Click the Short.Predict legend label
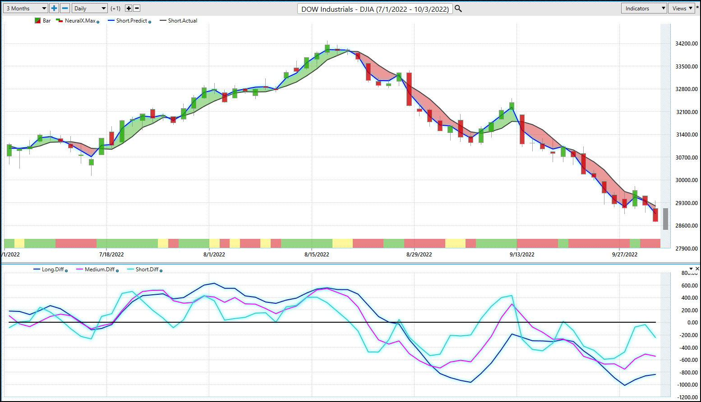701x402 pixels. [132, 21]
